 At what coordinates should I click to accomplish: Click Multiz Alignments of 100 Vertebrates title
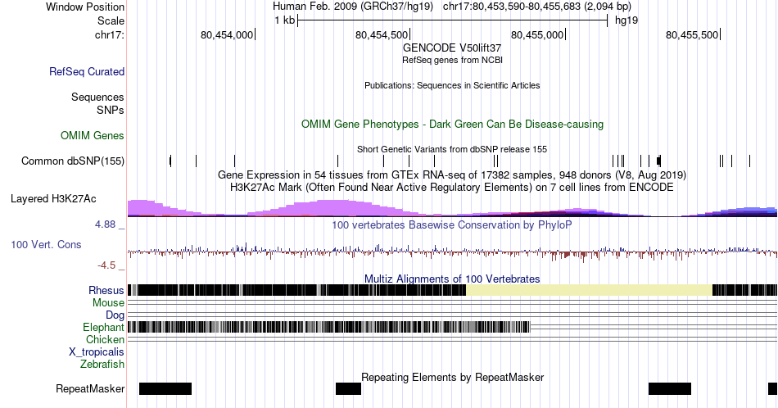[x=452, y=279]
